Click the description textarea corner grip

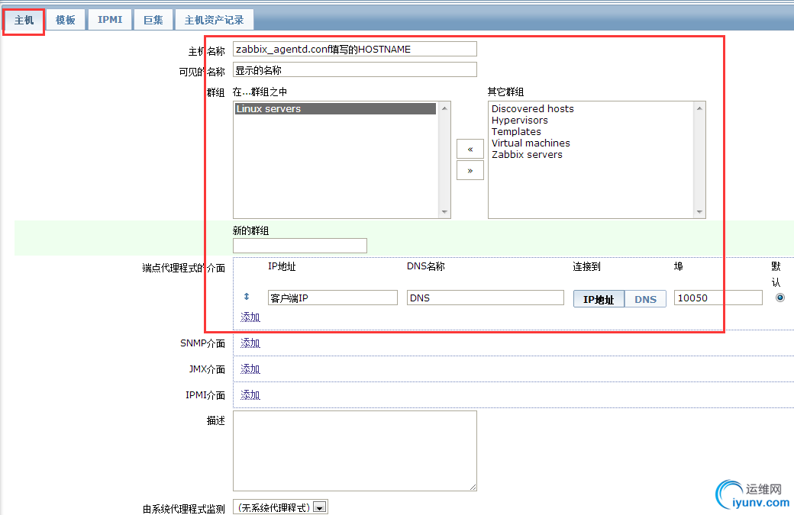tap(473, 487)
